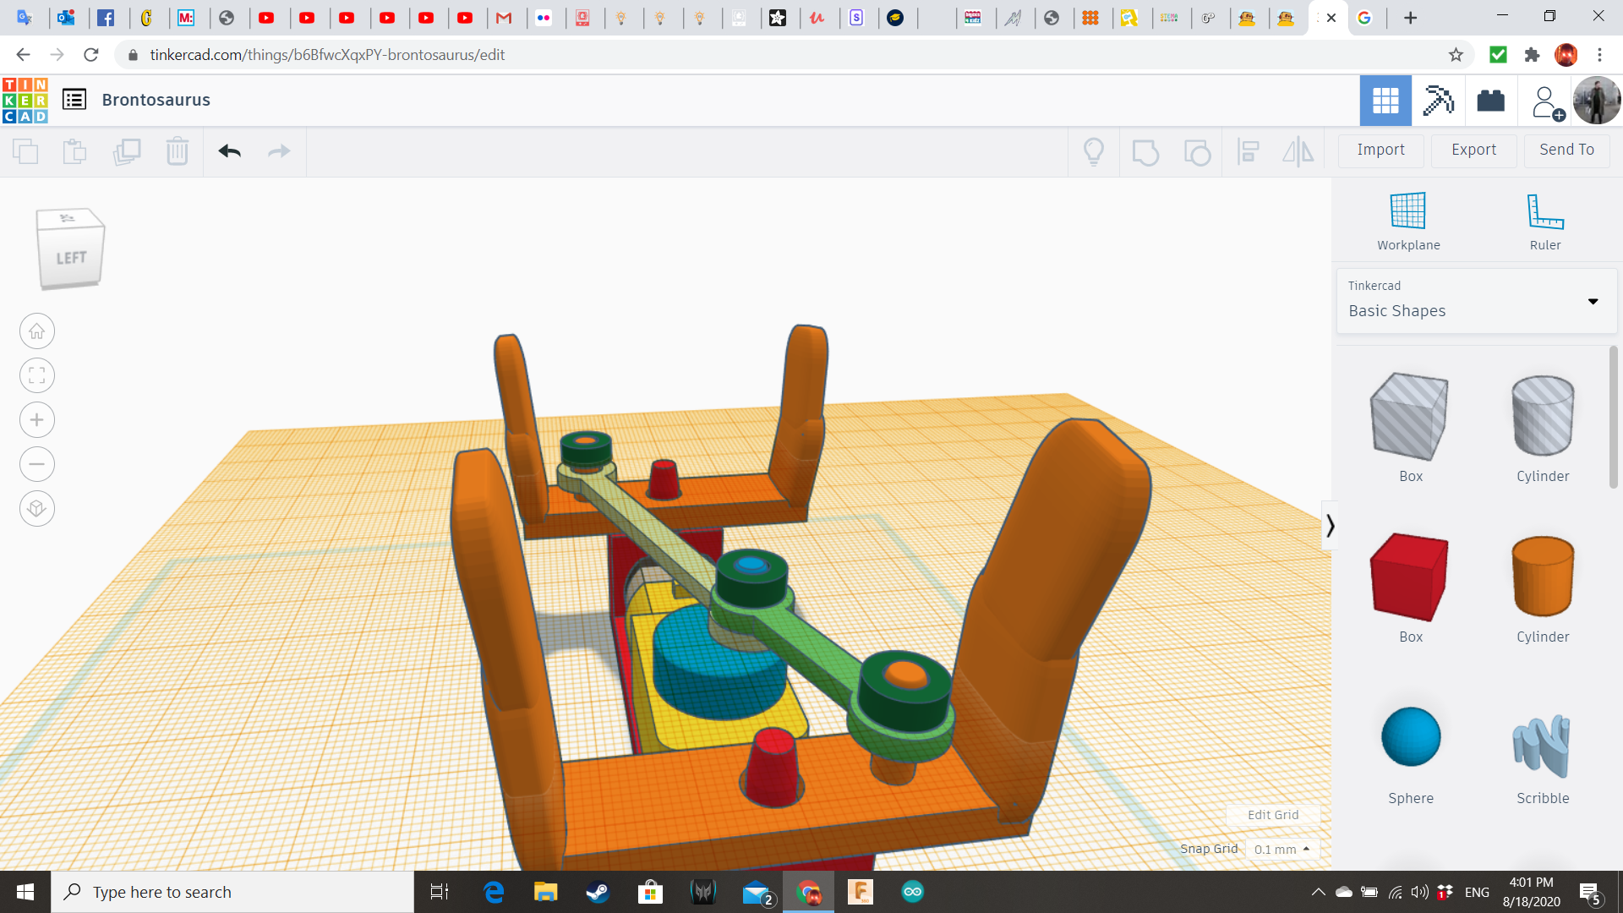This screenshot has width=1623, height=913.
Task: Click the Fit all in view icon
Action: tap(37, 375)
